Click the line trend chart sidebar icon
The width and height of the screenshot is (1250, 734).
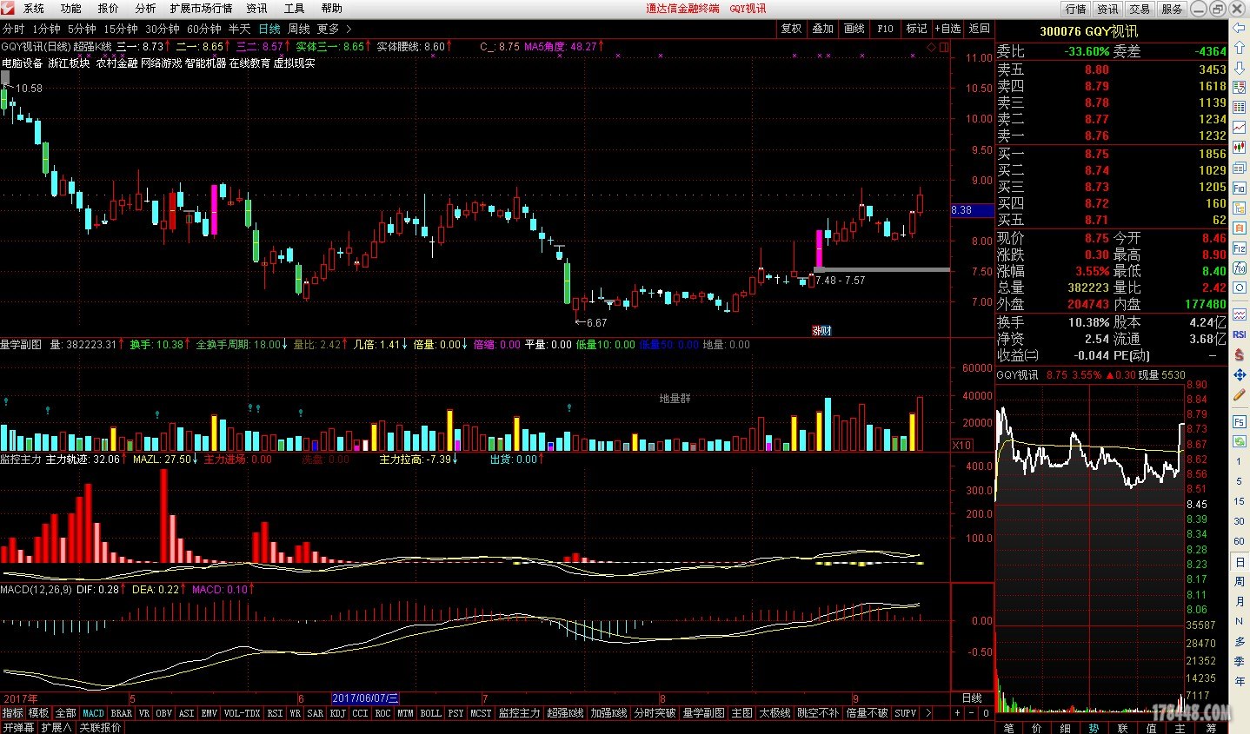coord(1240,127)
